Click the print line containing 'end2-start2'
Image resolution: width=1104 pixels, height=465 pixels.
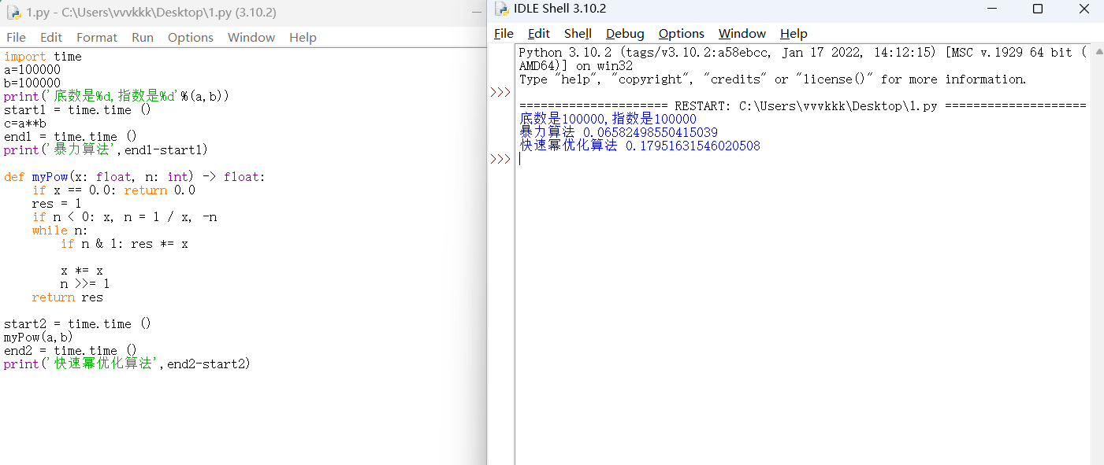pyautogui.click(x=127, y=364)
